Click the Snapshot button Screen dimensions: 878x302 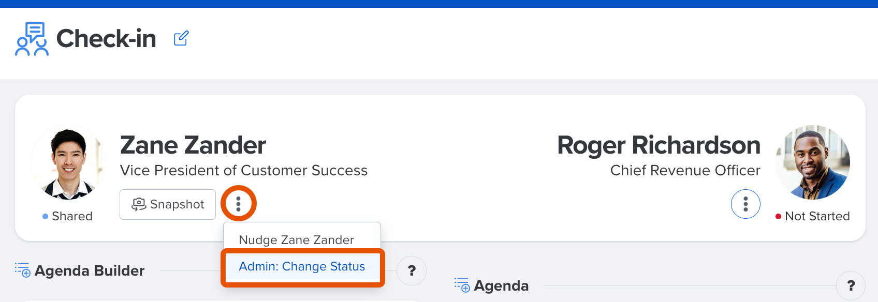168,204
